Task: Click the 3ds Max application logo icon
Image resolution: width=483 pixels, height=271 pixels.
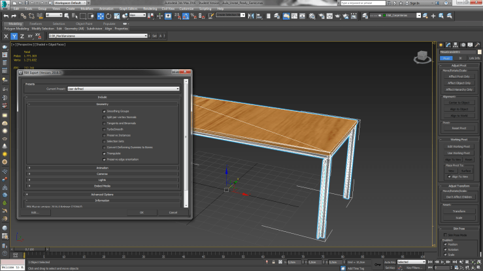Action: point(5,3)
